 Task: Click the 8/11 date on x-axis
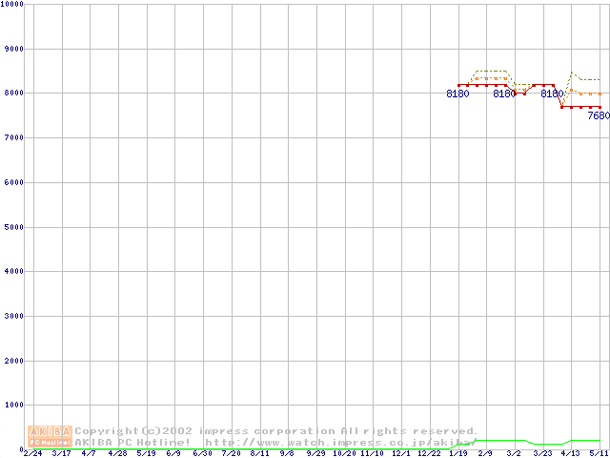(x=259, y=453)
